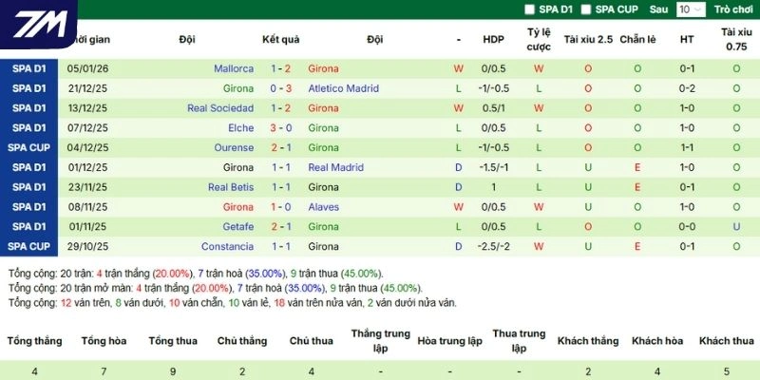The image size is (760, 380).
Task: Select the Real Sociedad team name
Action: click(220, 108)
